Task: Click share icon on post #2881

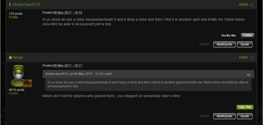Action: pyautogui.click(x=252, y=58)
